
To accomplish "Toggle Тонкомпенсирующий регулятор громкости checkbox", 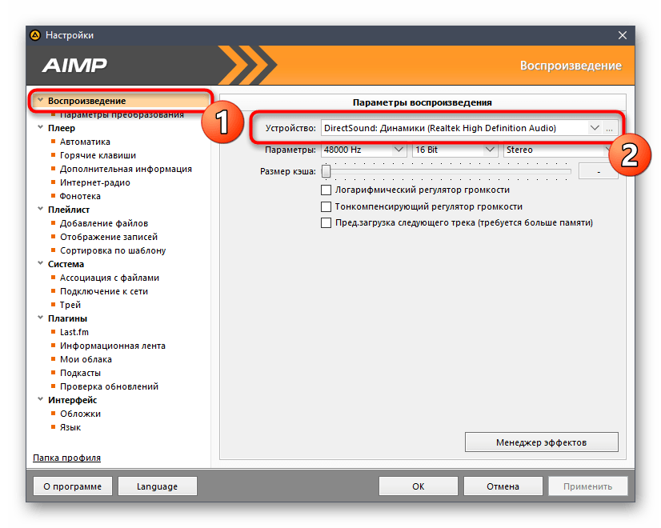I will pos(326,207).
